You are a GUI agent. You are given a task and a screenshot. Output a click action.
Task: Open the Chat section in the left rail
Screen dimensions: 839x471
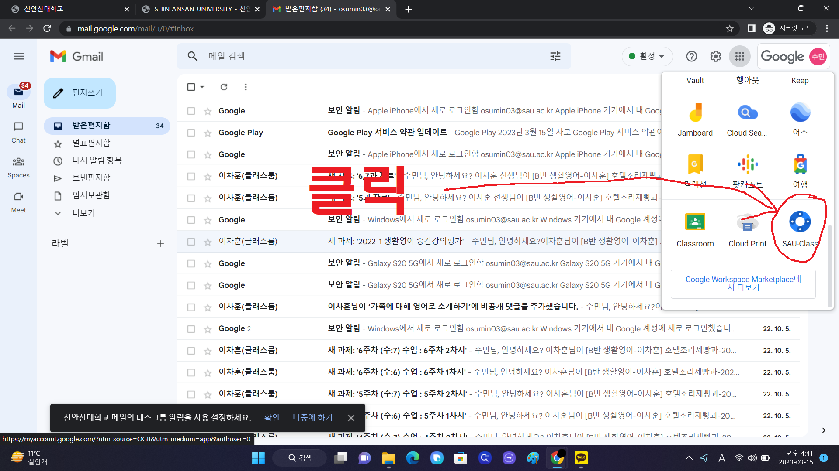(18, 132)
